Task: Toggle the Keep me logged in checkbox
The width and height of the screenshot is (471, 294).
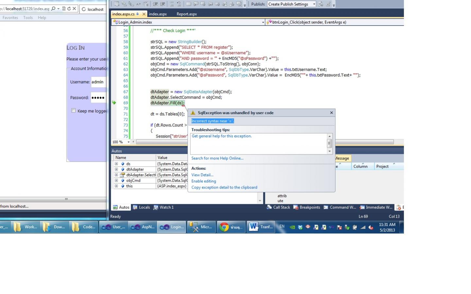Action: coord(74,110)
